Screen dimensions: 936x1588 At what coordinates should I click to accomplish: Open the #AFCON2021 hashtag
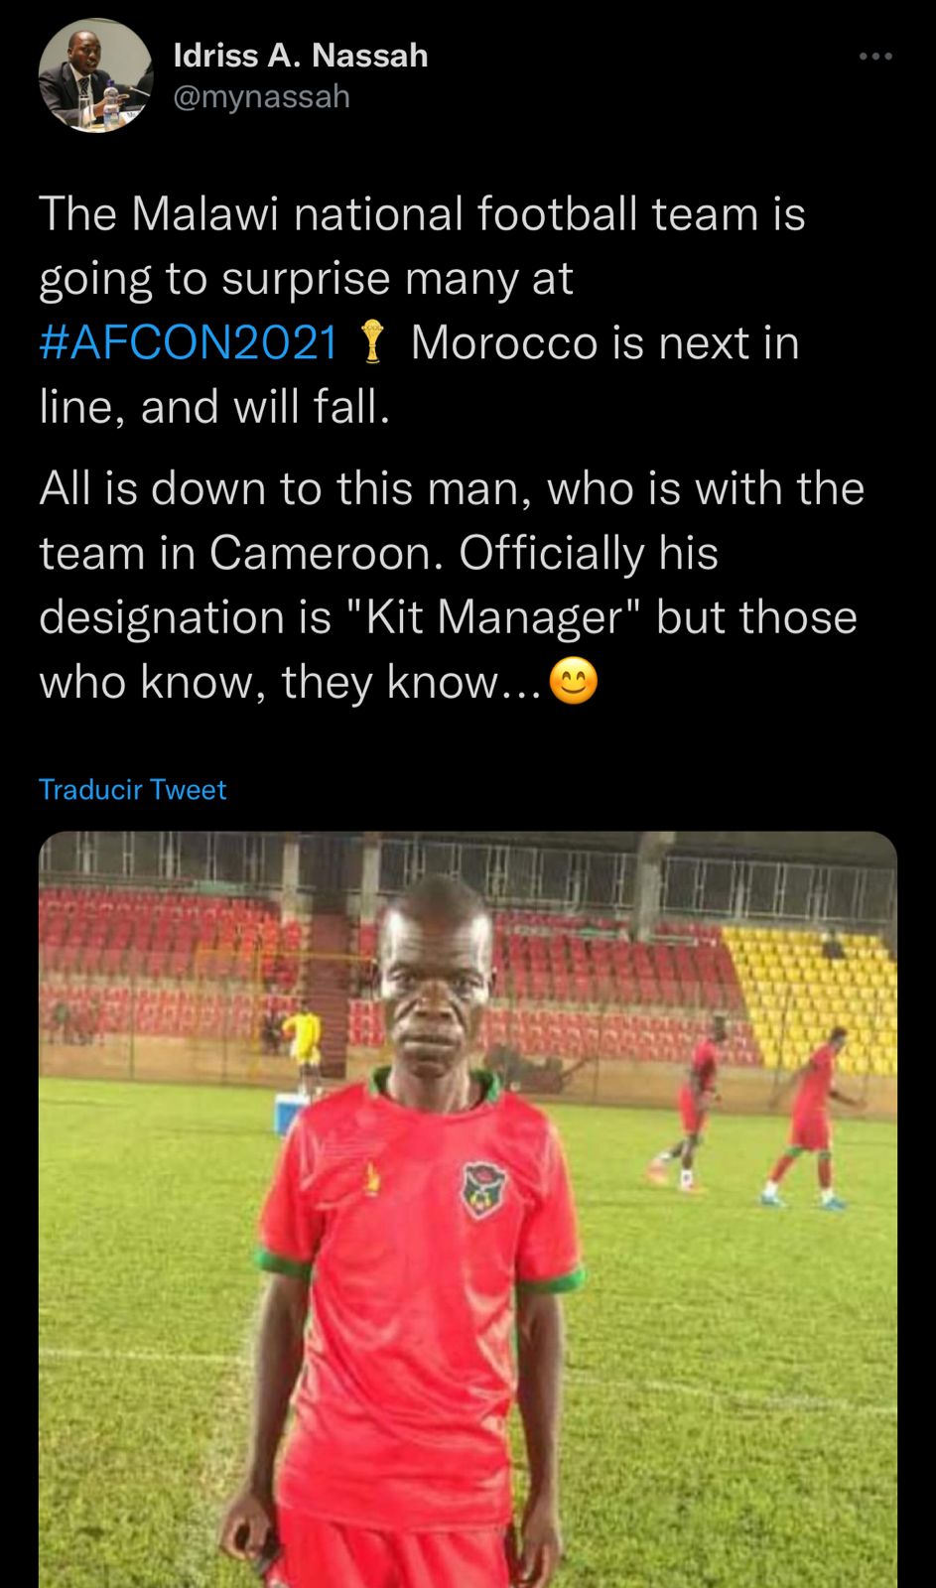[x=189, y=343]
